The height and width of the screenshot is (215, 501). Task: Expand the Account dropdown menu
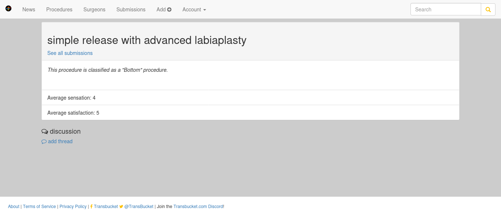pyautogui.click(x=194, y=10)
